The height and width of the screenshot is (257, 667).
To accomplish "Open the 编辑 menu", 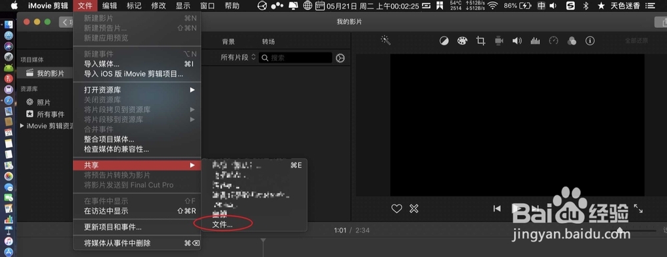I will tap(110, 5).
